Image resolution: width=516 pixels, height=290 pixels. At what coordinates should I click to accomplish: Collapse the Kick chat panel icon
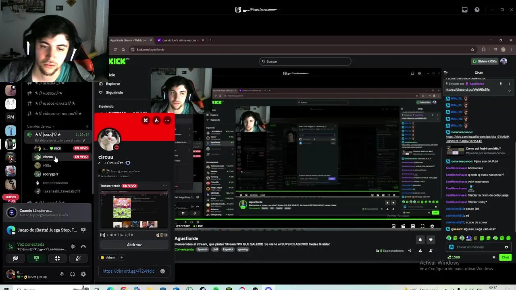(445, 73)
